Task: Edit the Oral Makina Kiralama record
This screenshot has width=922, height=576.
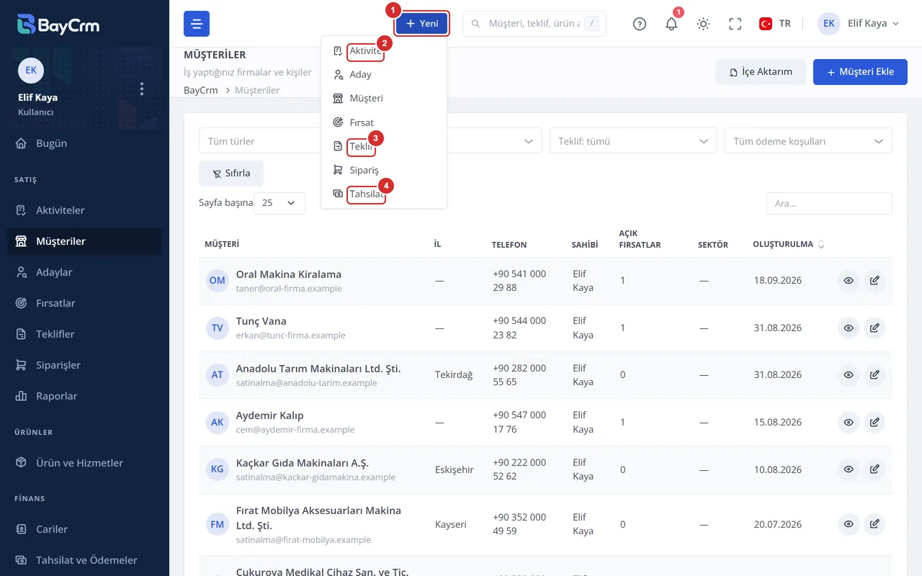Action: pos(874,281)
